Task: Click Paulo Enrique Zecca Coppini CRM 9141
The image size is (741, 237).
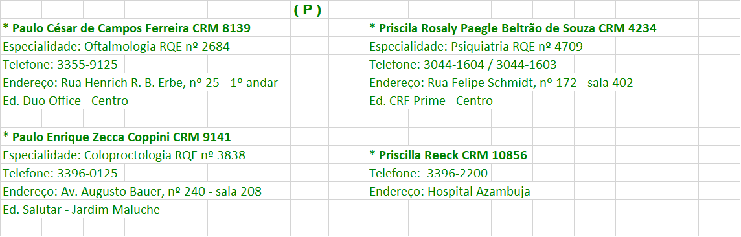Action: click(117, 137)
